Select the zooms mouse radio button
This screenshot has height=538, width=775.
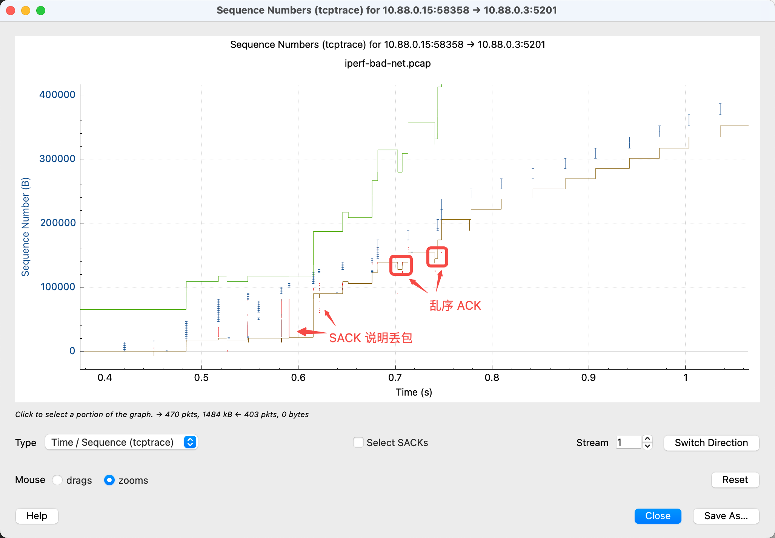point(109,480)
